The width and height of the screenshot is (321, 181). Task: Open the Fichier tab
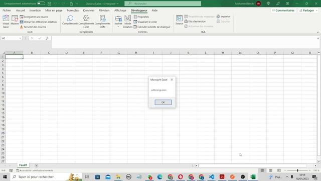click(x=7, y=10)
